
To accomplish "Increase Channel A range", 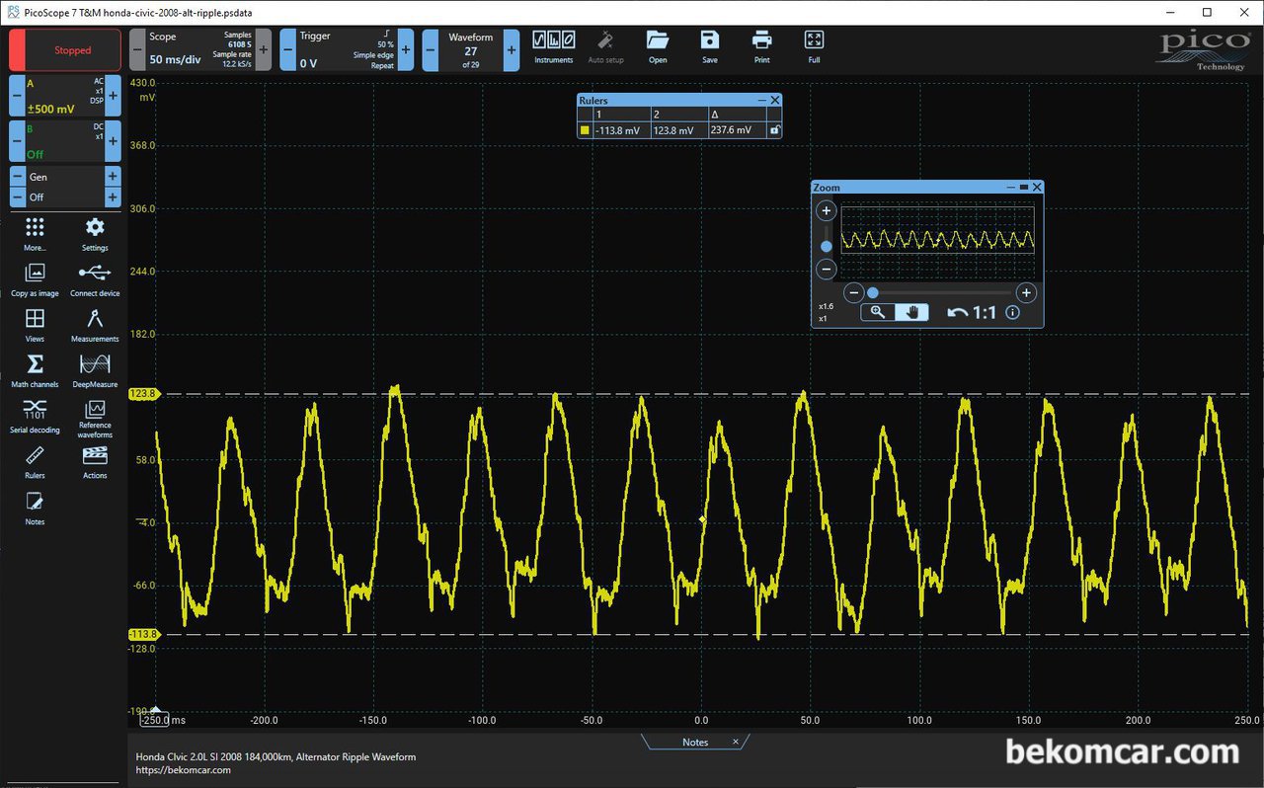I will tap(114, 96).
